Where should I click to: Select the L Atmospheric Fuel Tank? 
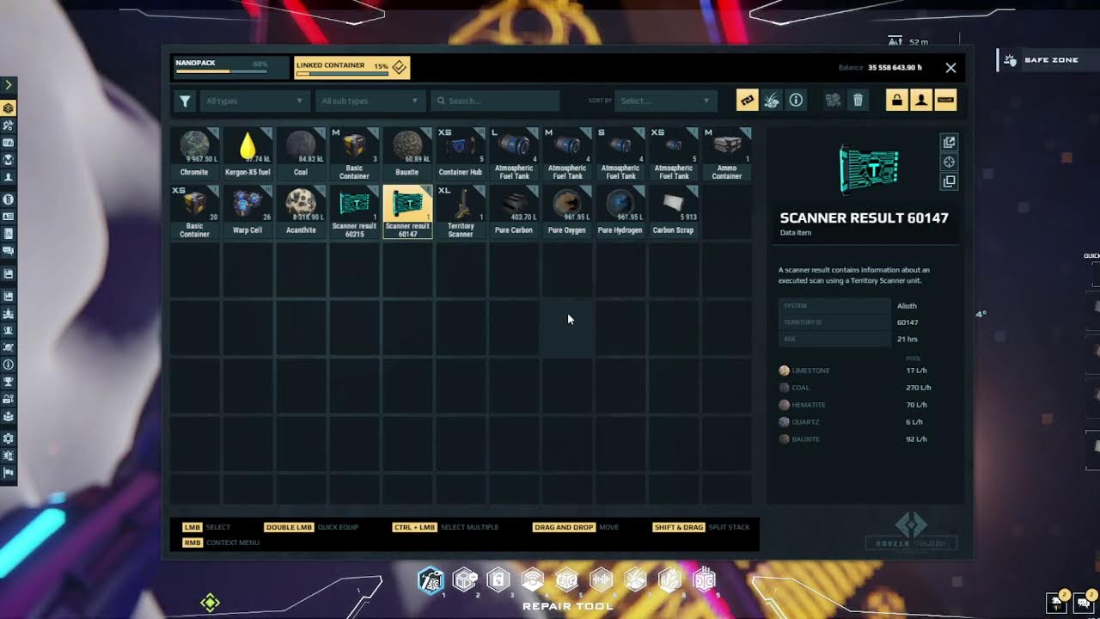pos(514,154)
